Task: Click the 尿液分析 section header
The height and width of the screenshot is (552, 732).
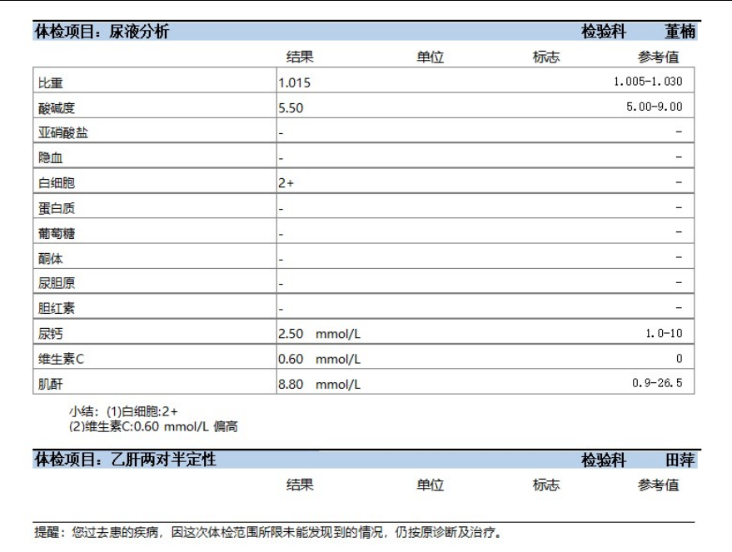Action: pos(102,32)
